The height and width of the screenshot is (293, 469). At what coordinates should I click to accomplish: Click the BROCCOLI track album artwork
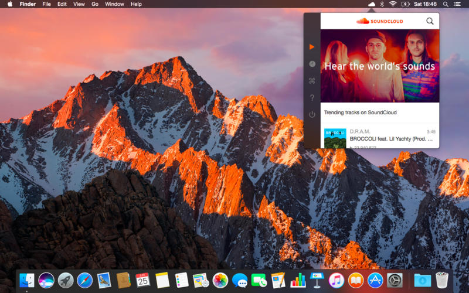(335, 138)
